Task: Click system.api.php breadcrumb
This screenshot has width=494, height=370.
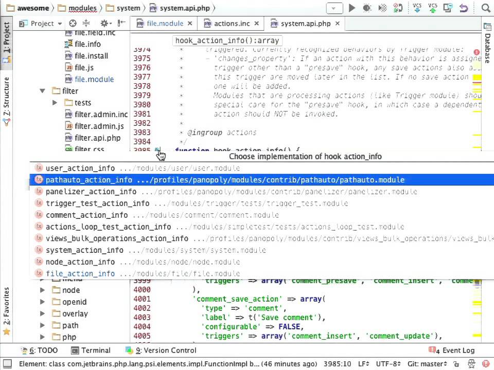Action: click(180, 8)
